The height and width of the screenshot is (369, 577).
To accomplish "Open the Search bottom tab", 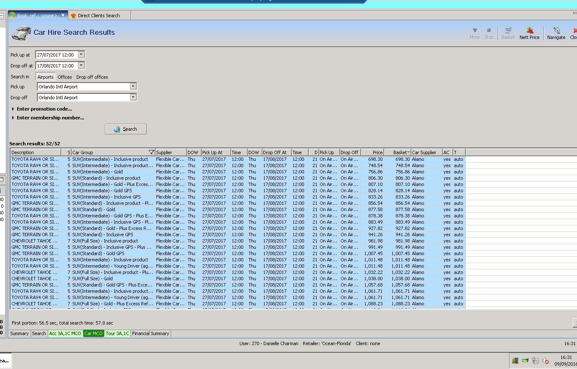I will (39, 333).
